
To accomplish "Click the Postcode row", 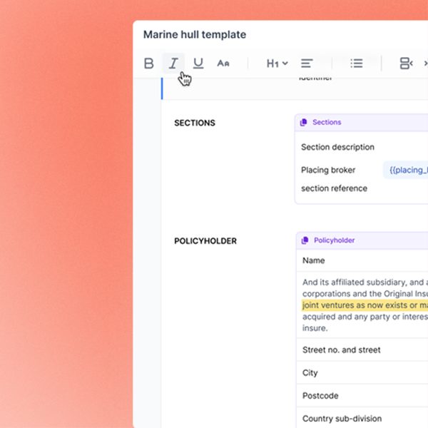I will pyautogui.click(x=362, y=395).
